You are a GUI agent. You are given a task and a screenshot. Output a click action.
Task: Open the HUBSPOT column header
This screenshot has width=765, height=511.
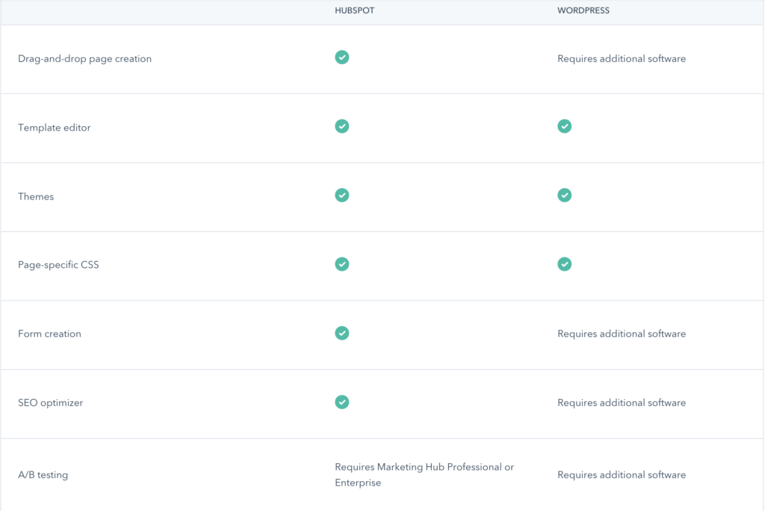click(354, 10)
